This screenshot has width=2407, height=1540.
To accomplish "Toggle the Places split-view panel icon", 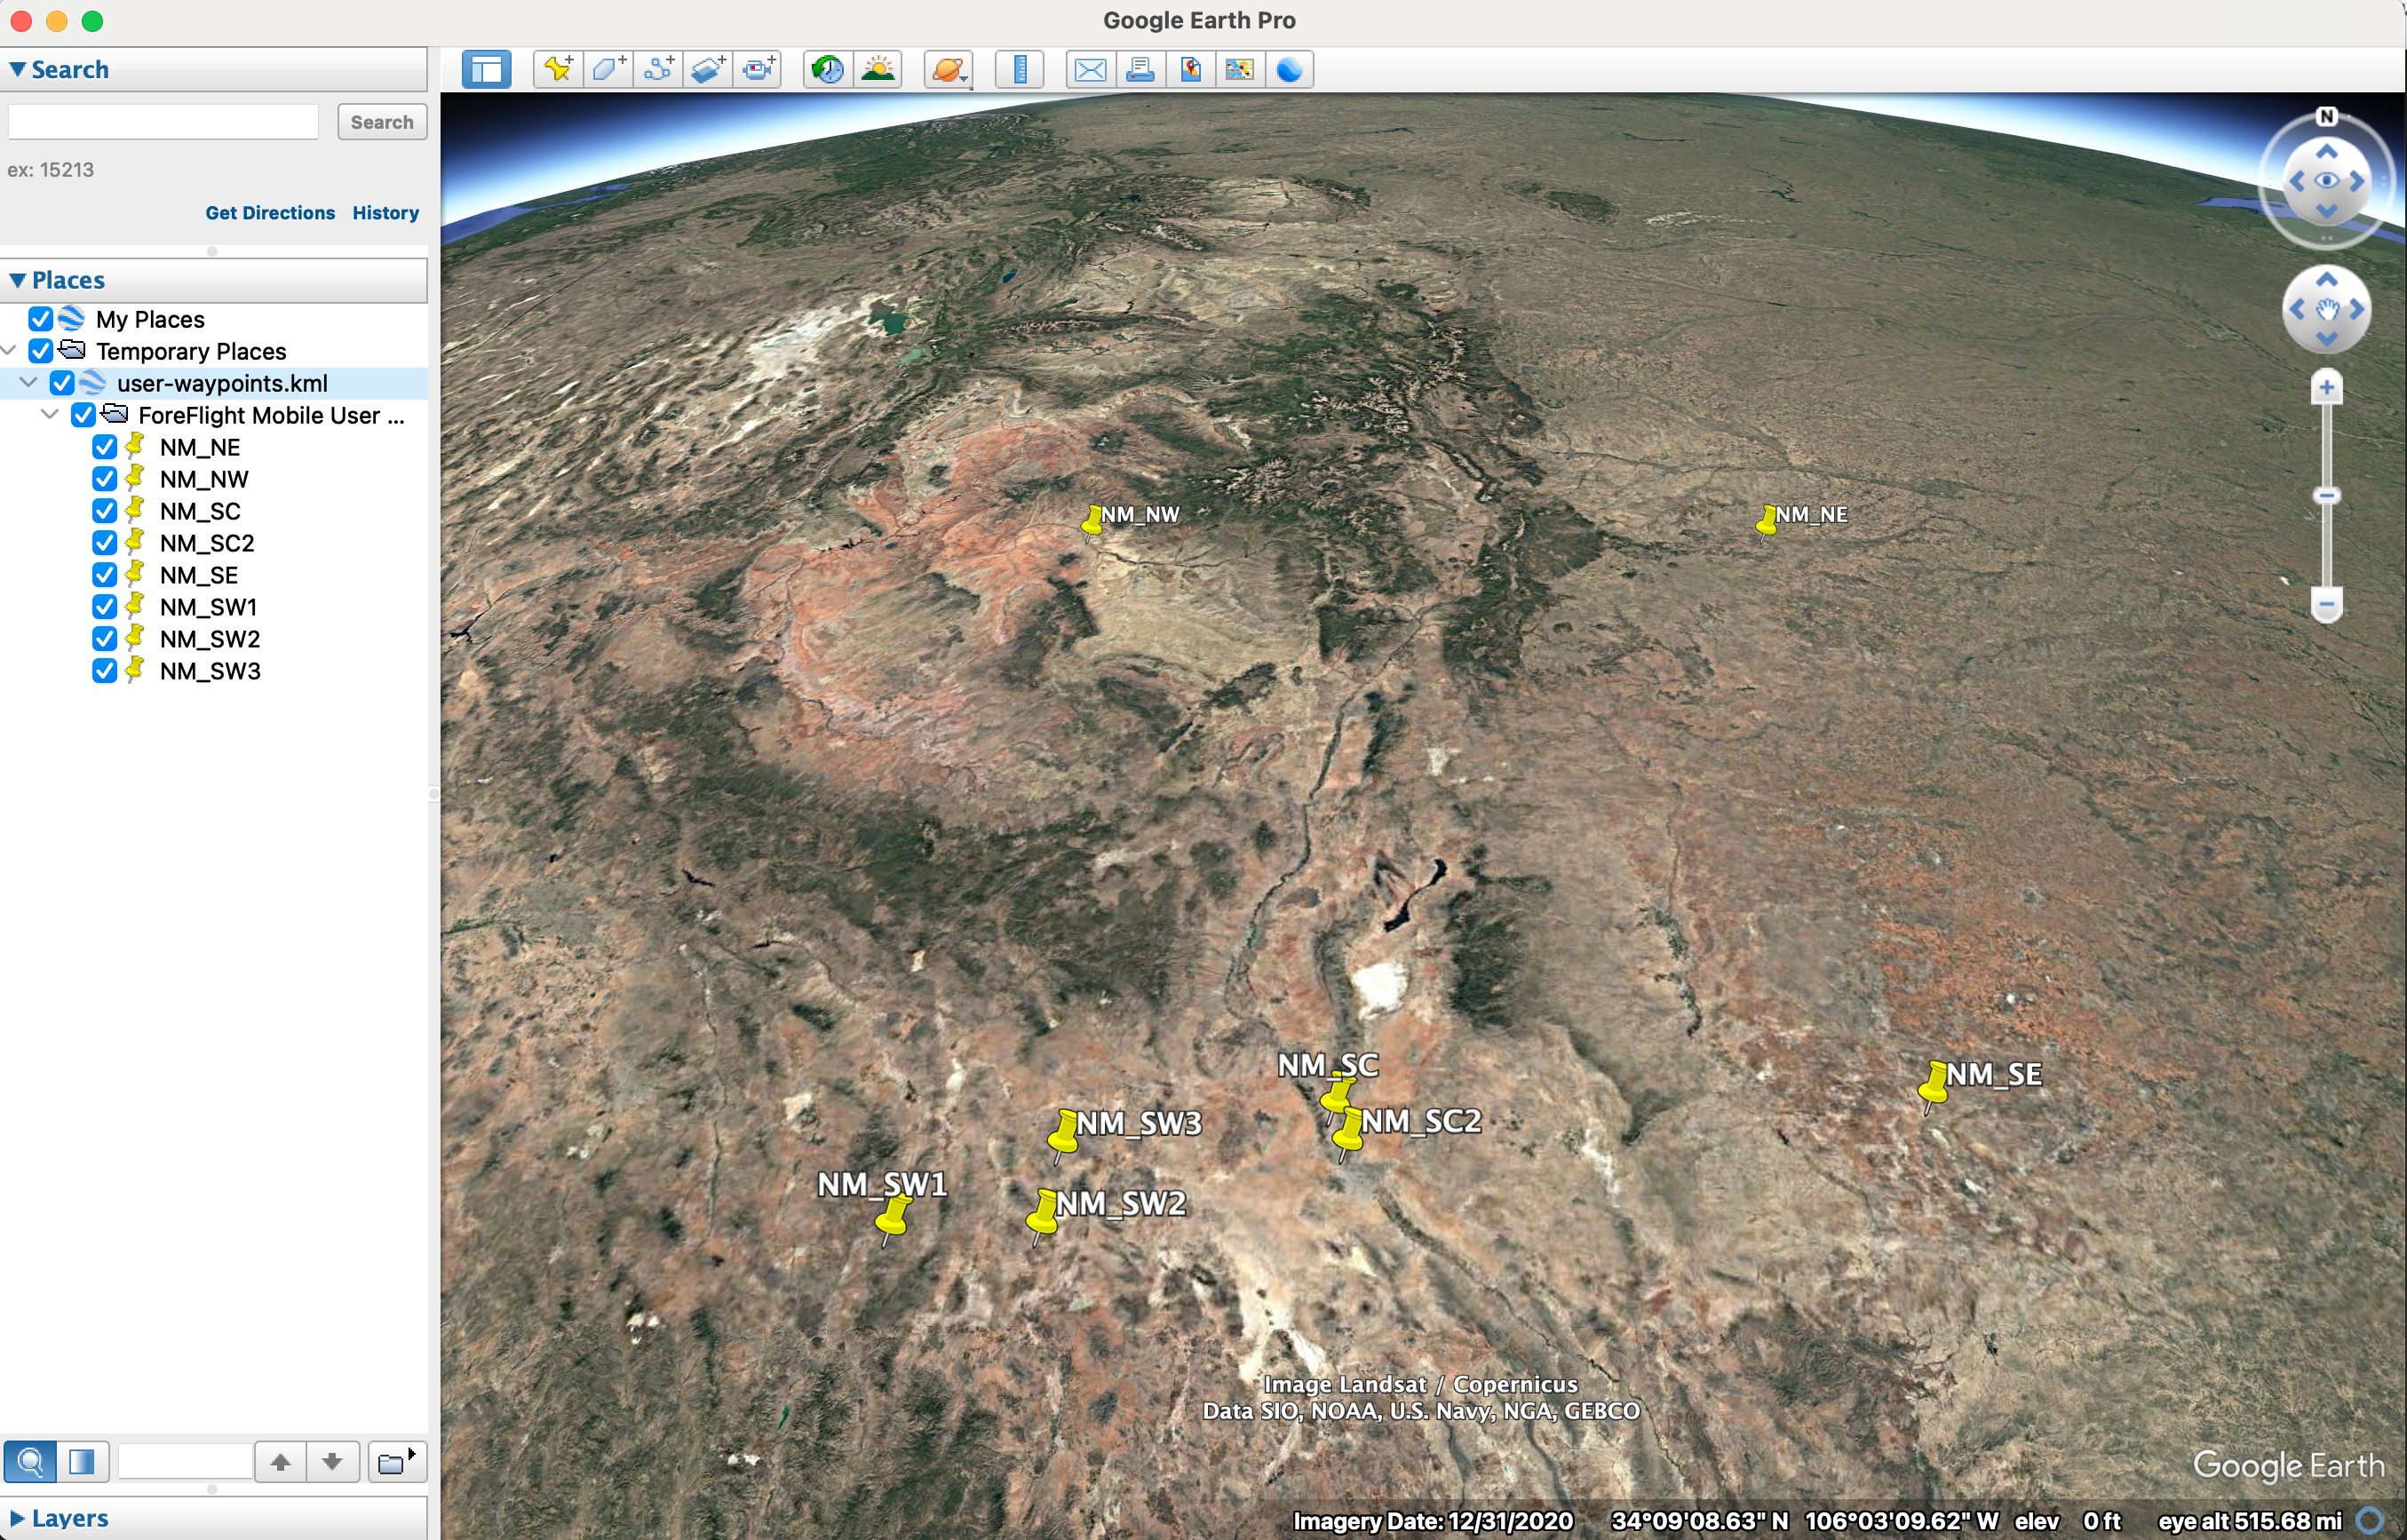I will [82, 1462].
